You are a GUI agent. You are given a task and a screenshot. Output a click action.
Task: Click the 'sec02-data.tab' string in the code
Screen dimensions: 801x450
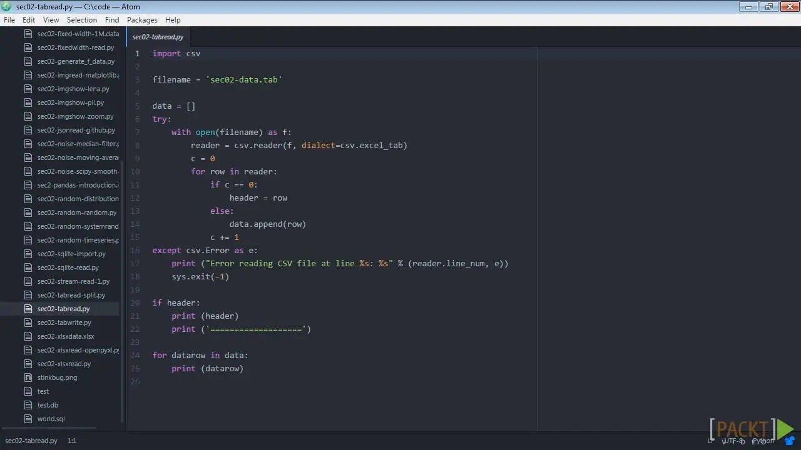(244, 79)
